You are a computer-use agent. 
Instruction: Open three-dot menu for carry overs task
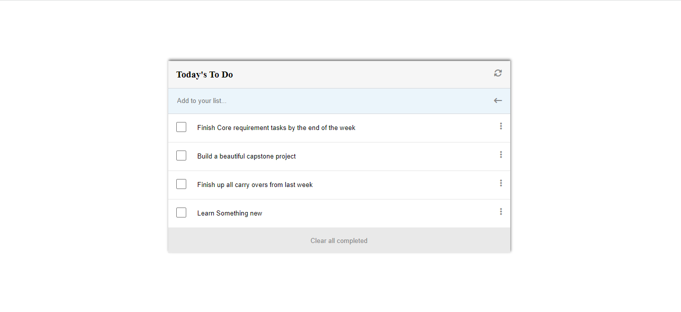pyautogui.click(x=501, y=183)
